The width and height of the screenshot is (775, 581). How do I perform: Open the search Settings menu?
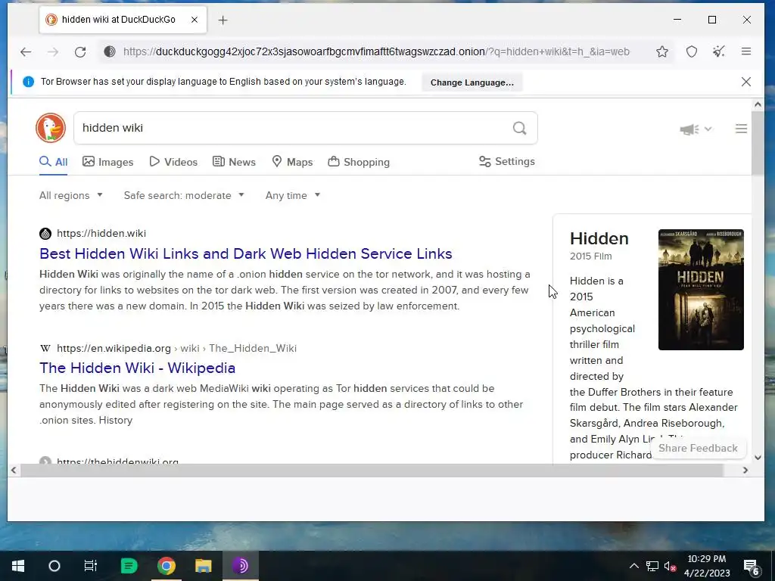(x=507, y=162)
